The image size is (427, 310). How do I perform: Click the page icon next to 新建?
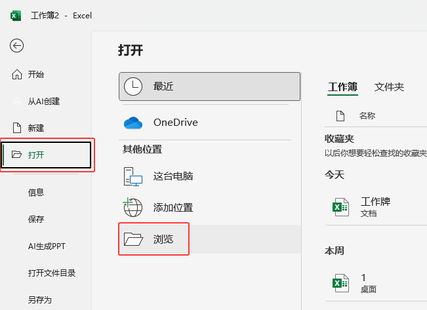tap(17, 128)
